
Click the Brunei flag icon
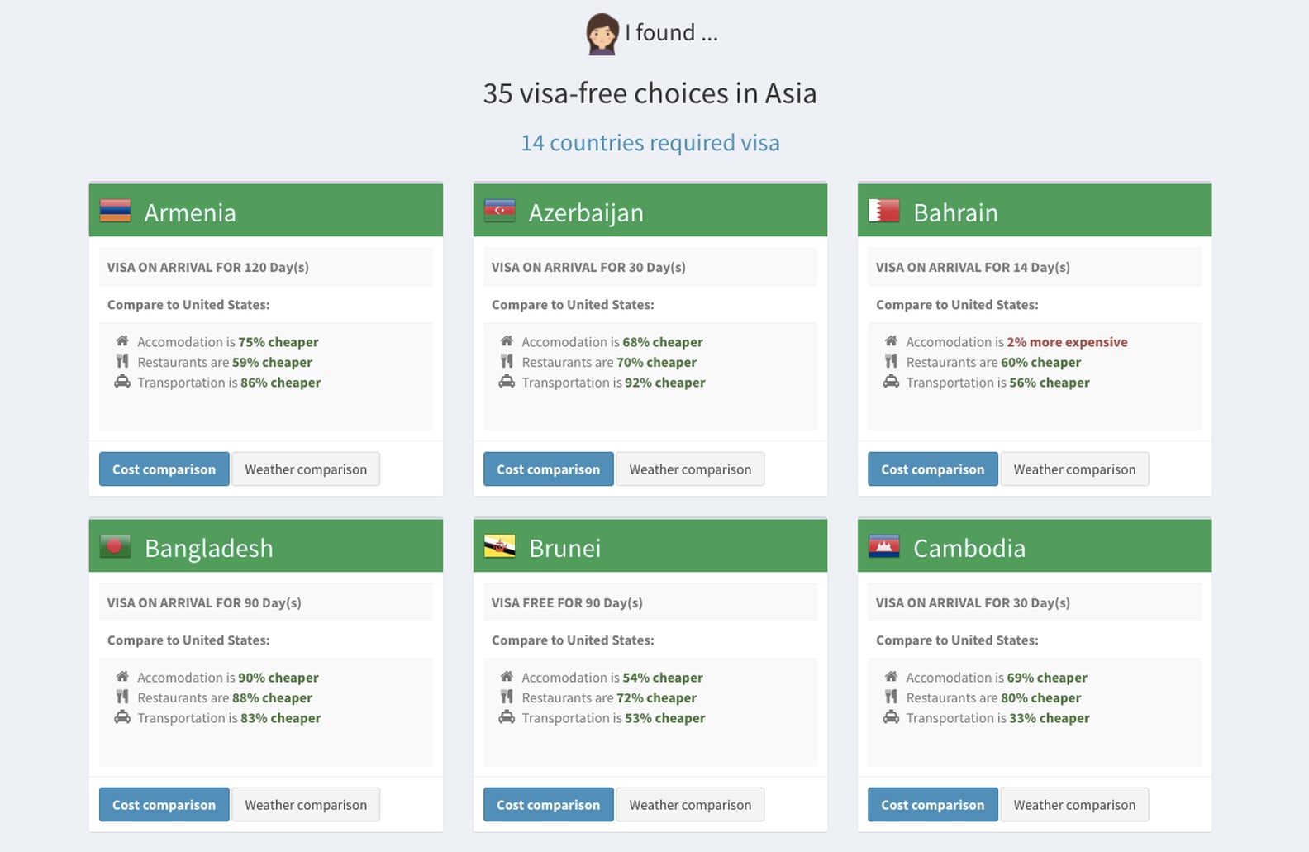pos(499,547)
